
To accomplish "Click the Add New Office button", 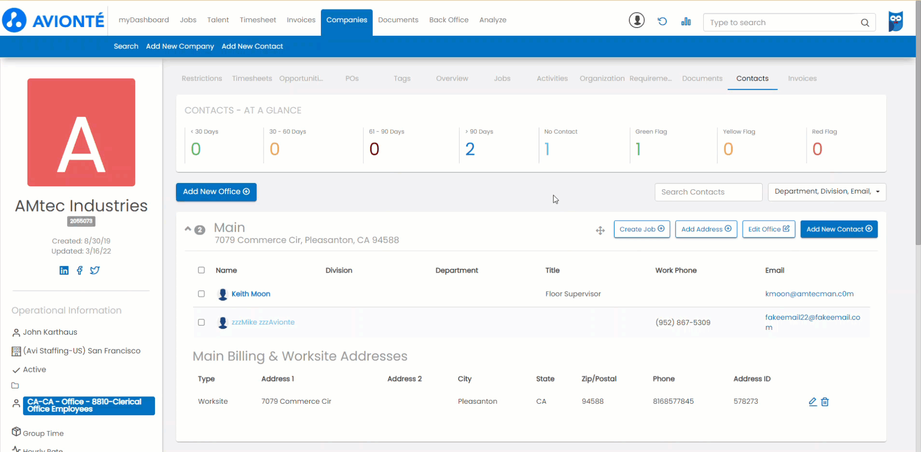I will tap(216, 192).
